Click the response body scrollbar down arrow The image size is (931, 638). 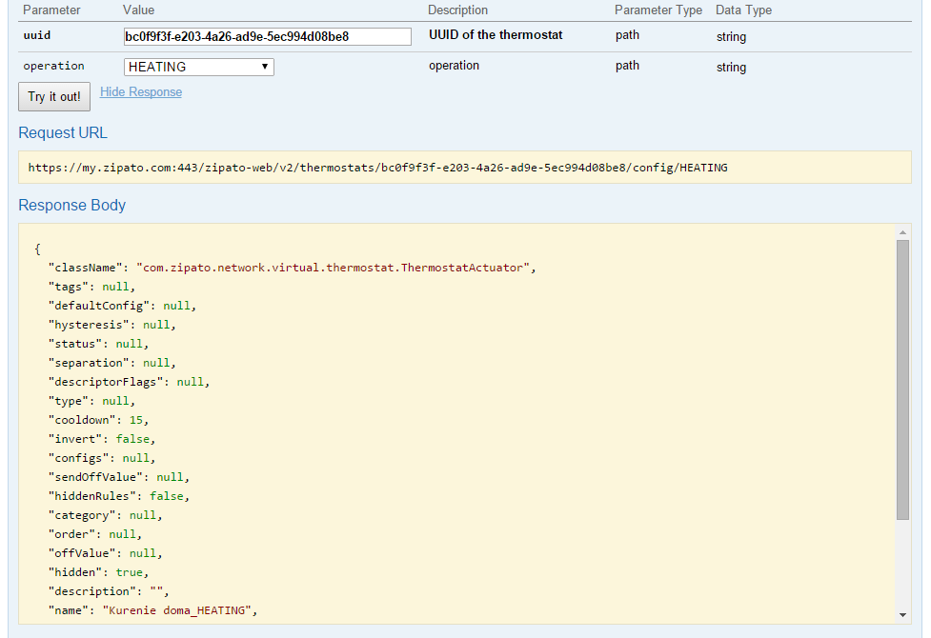pos(902,615)
